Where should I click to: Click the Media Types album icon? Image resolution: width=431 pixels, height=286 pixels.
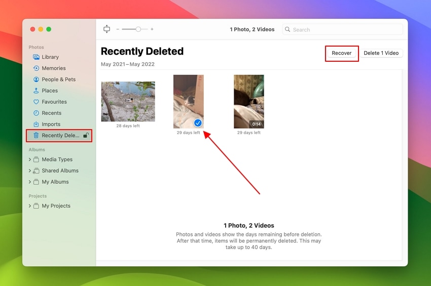[36, 159]
